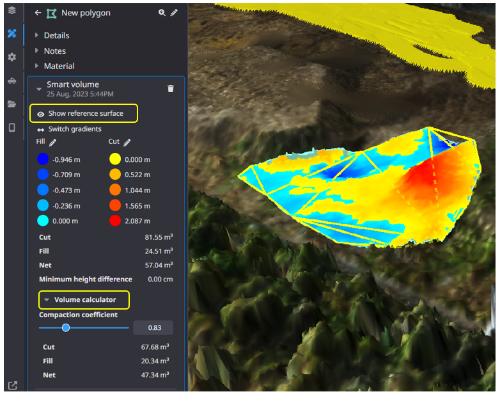Screen dimensions: 500x394
Task: Toggle Show reference surface
Action: [84, 114]
